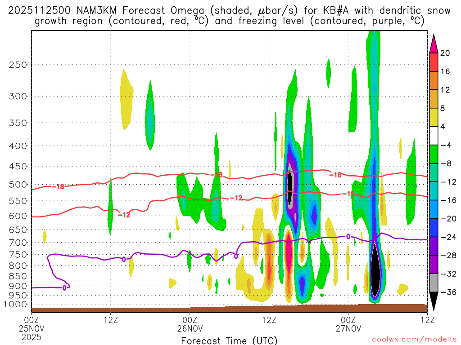Click the black arrow below the colorbar

click(434, 301)
